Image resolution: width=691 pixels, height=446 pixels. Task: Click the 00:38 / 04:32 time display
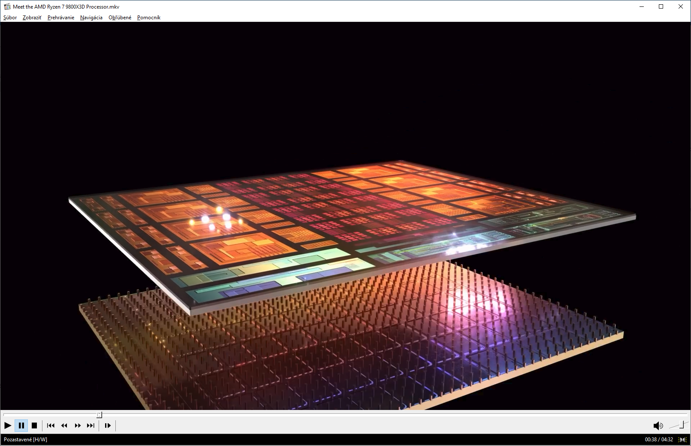(658, 440)
